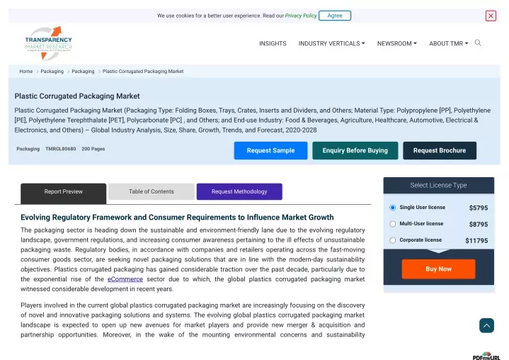509x360 pixels.
Task: Click Plastic Corrugated Packaging Market breadcrumb
Action: click(143, 72)
